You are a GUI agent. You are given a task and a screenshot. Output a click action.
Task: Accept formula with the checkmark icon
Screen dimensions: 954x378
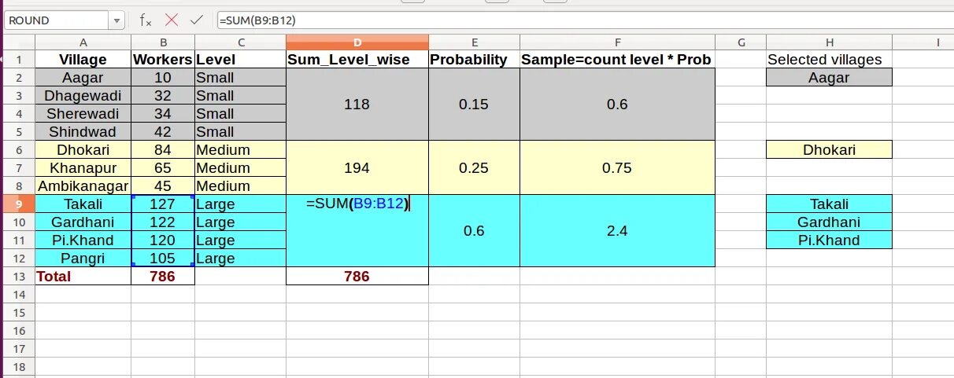[197, 20]
